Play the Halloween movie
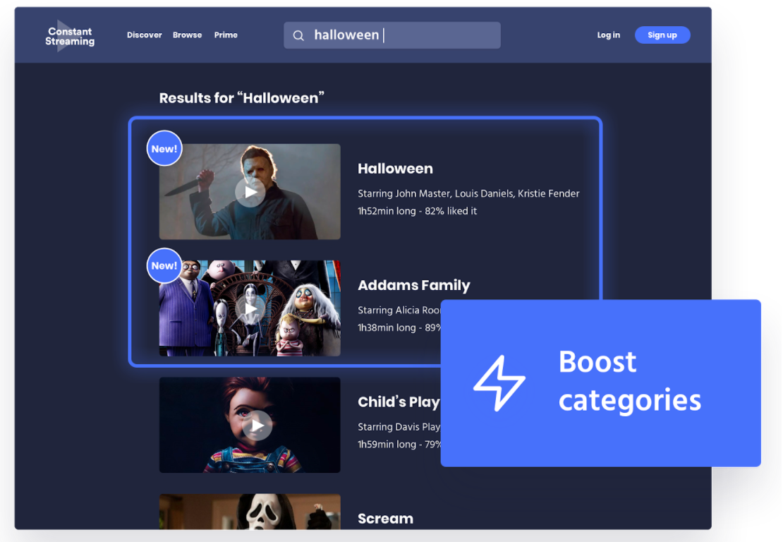This screenshot has height=542, width=783. pos(250,192)
